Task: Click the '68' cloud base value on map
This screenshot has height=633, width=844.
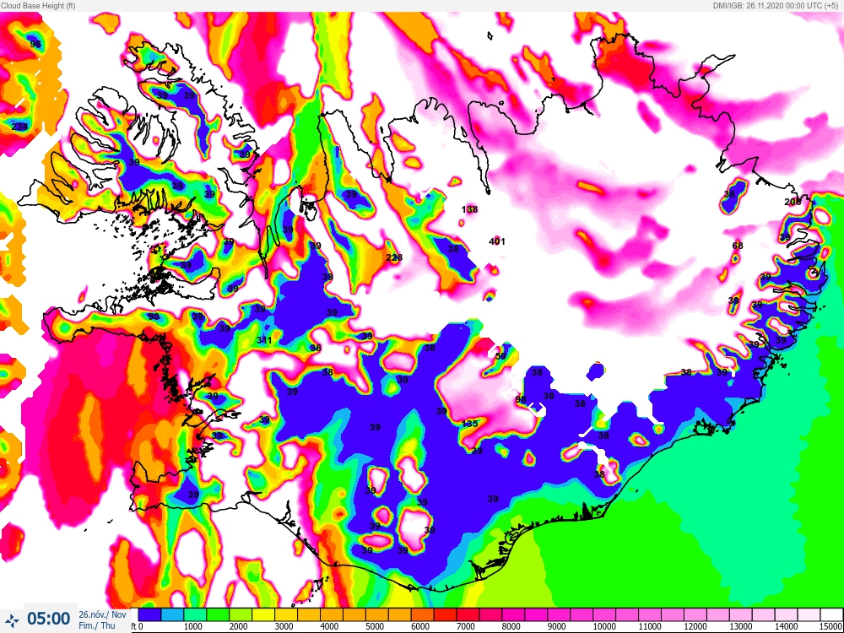Action: 738,246
